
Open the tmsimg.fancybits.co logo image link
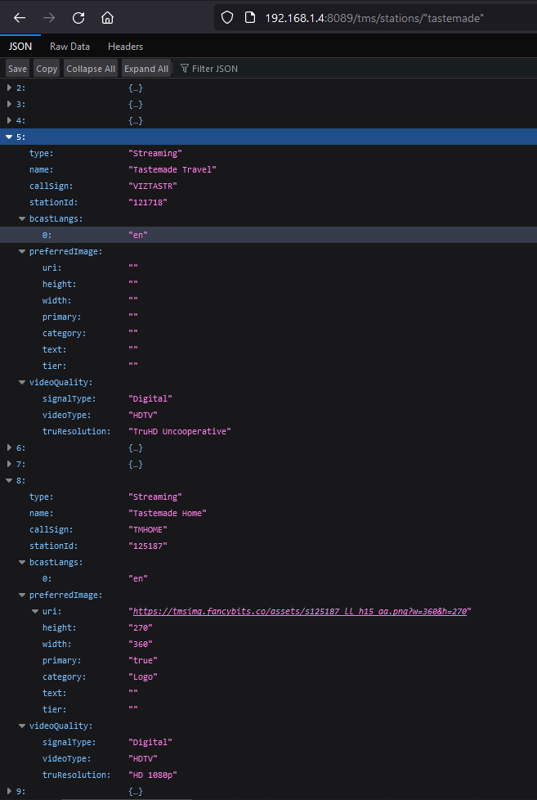click(x=300, y=611)
